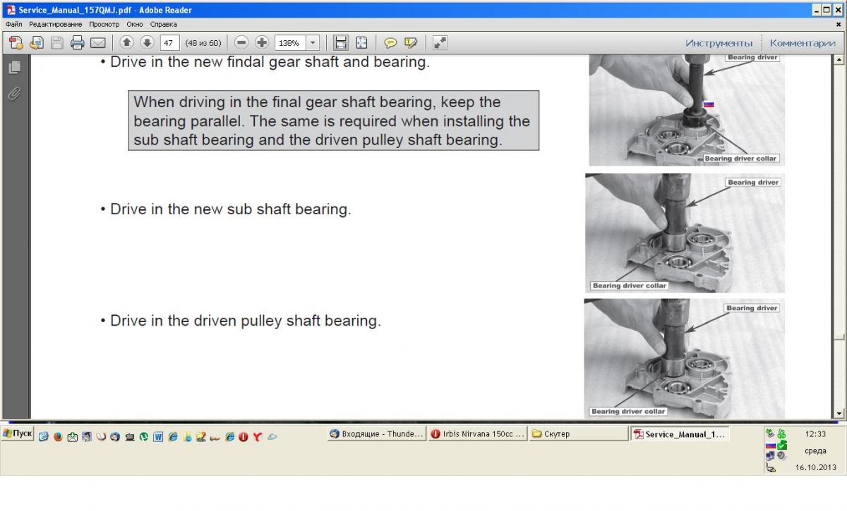Click the Create PDF online toolbar icon

16,42
